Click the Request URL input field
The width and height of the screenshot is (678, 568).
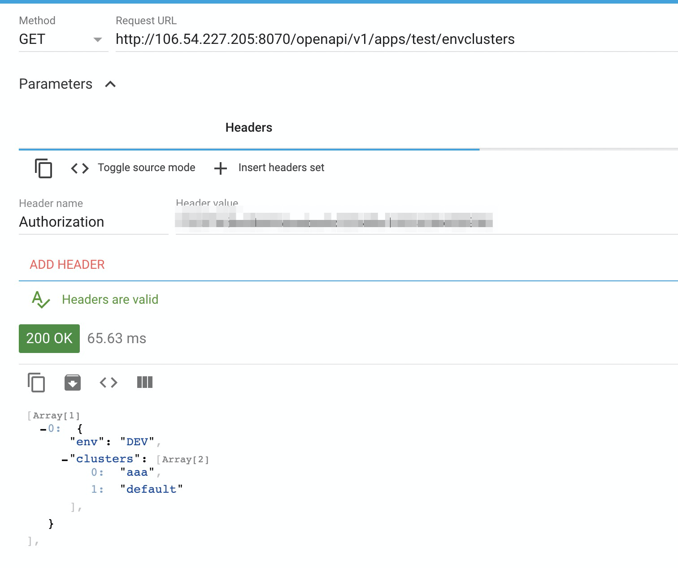314,39
